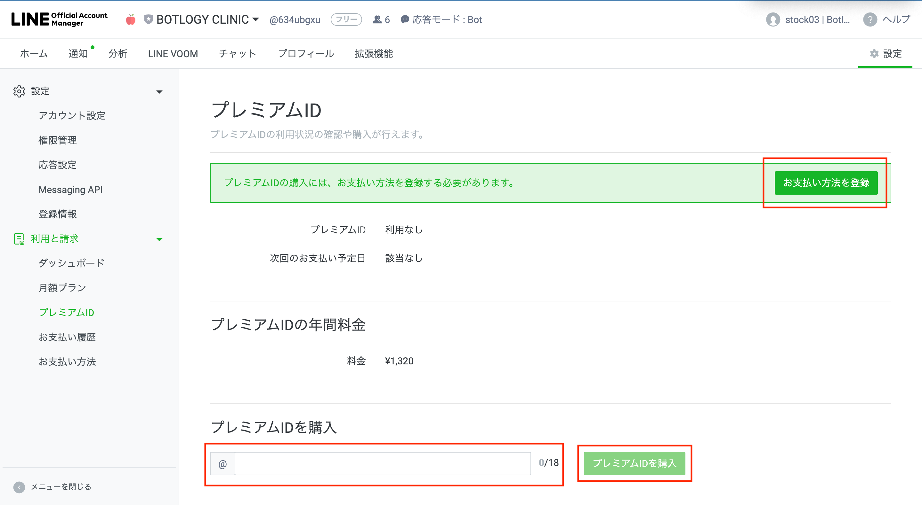Collapse the 利用と請求 sidebar section arrow
Image resolution: width=922 pixels, height=505 pixels.
pos(159,239)
